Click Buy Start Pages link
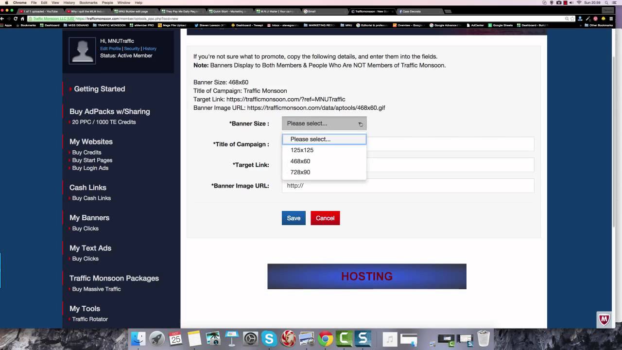This screenshot has height=350, width=622. pyautogui.click(x=92, y=160)
